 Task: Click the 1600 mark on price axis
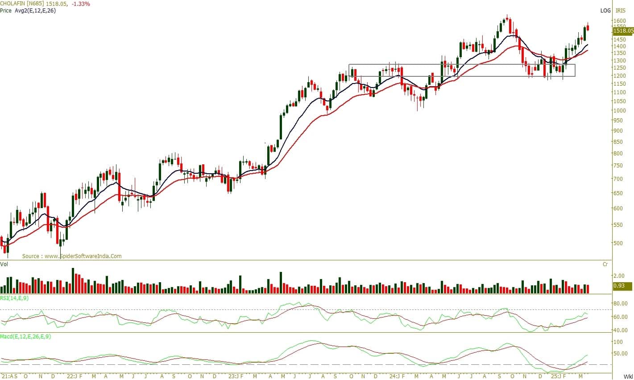pos(618,21)
